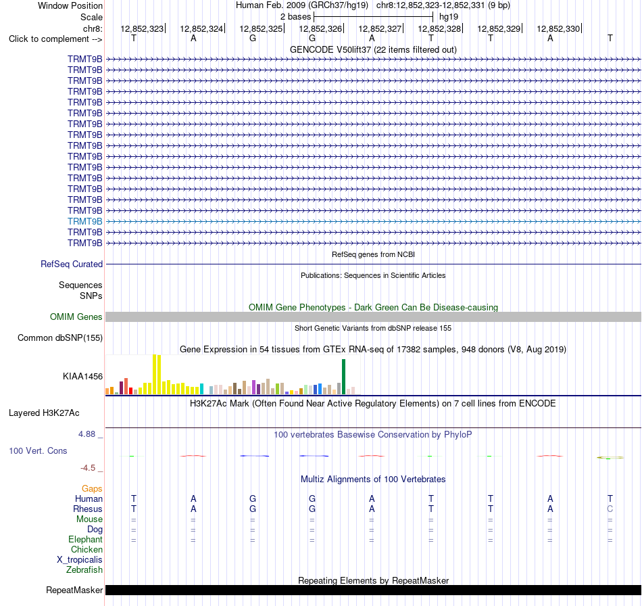Click the light-blue highlighted TRMT9B transcript label
The height and width of the screenshot is (606, 642).
[84, 221]
